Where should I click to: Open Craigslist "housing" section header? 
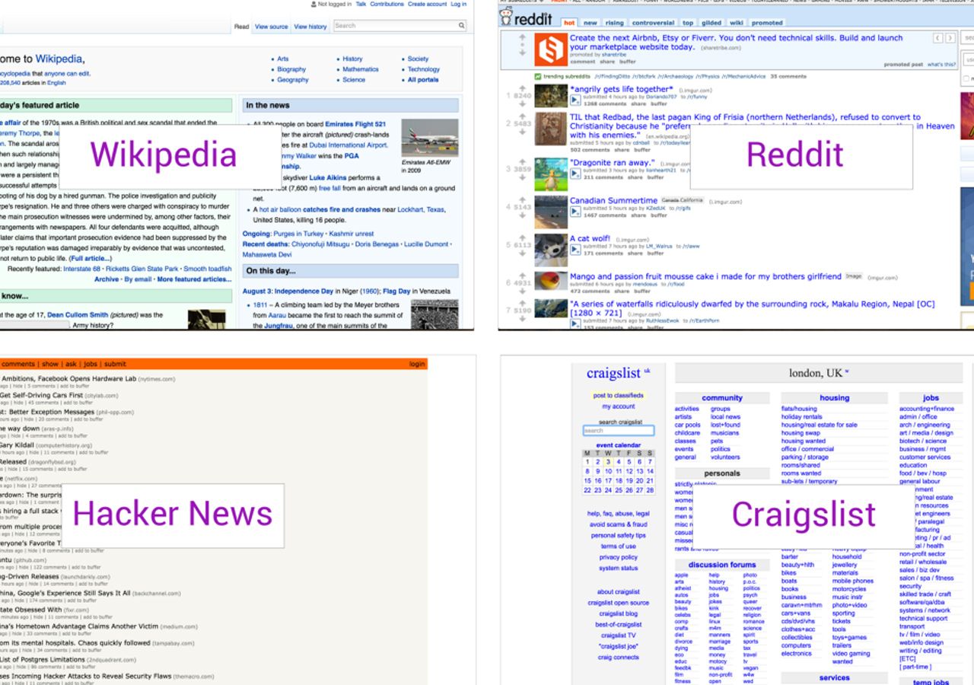click(x=835, y=398)
